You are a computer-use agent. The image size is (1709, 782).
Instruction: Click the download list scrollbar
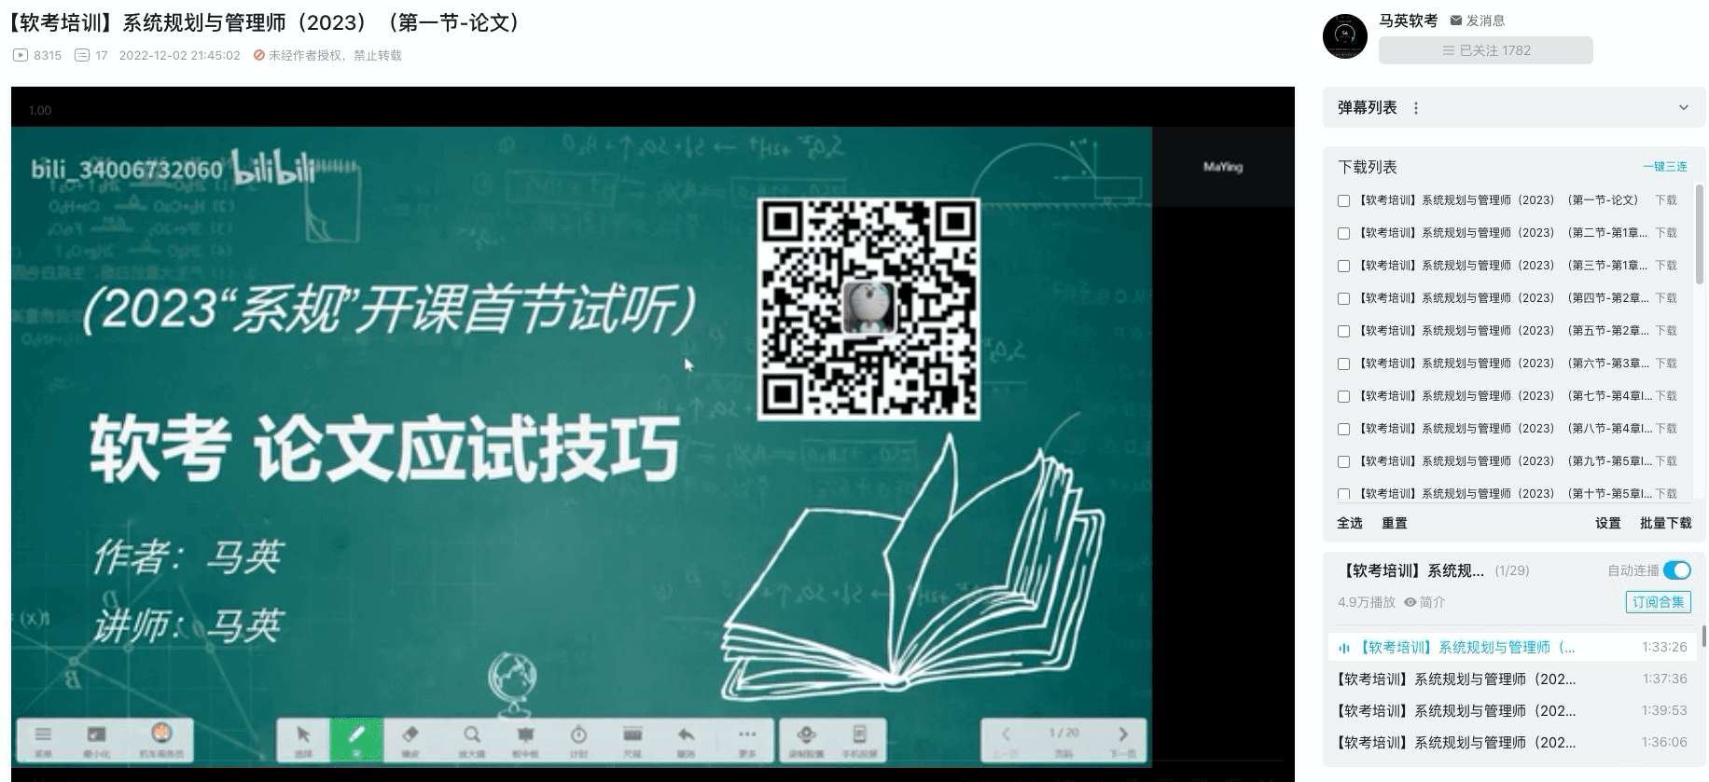(x=1699, y=233)
